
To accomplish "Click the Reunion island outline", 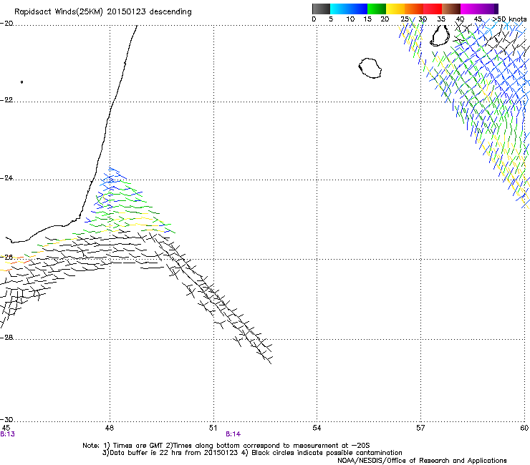I will point(370,68).
